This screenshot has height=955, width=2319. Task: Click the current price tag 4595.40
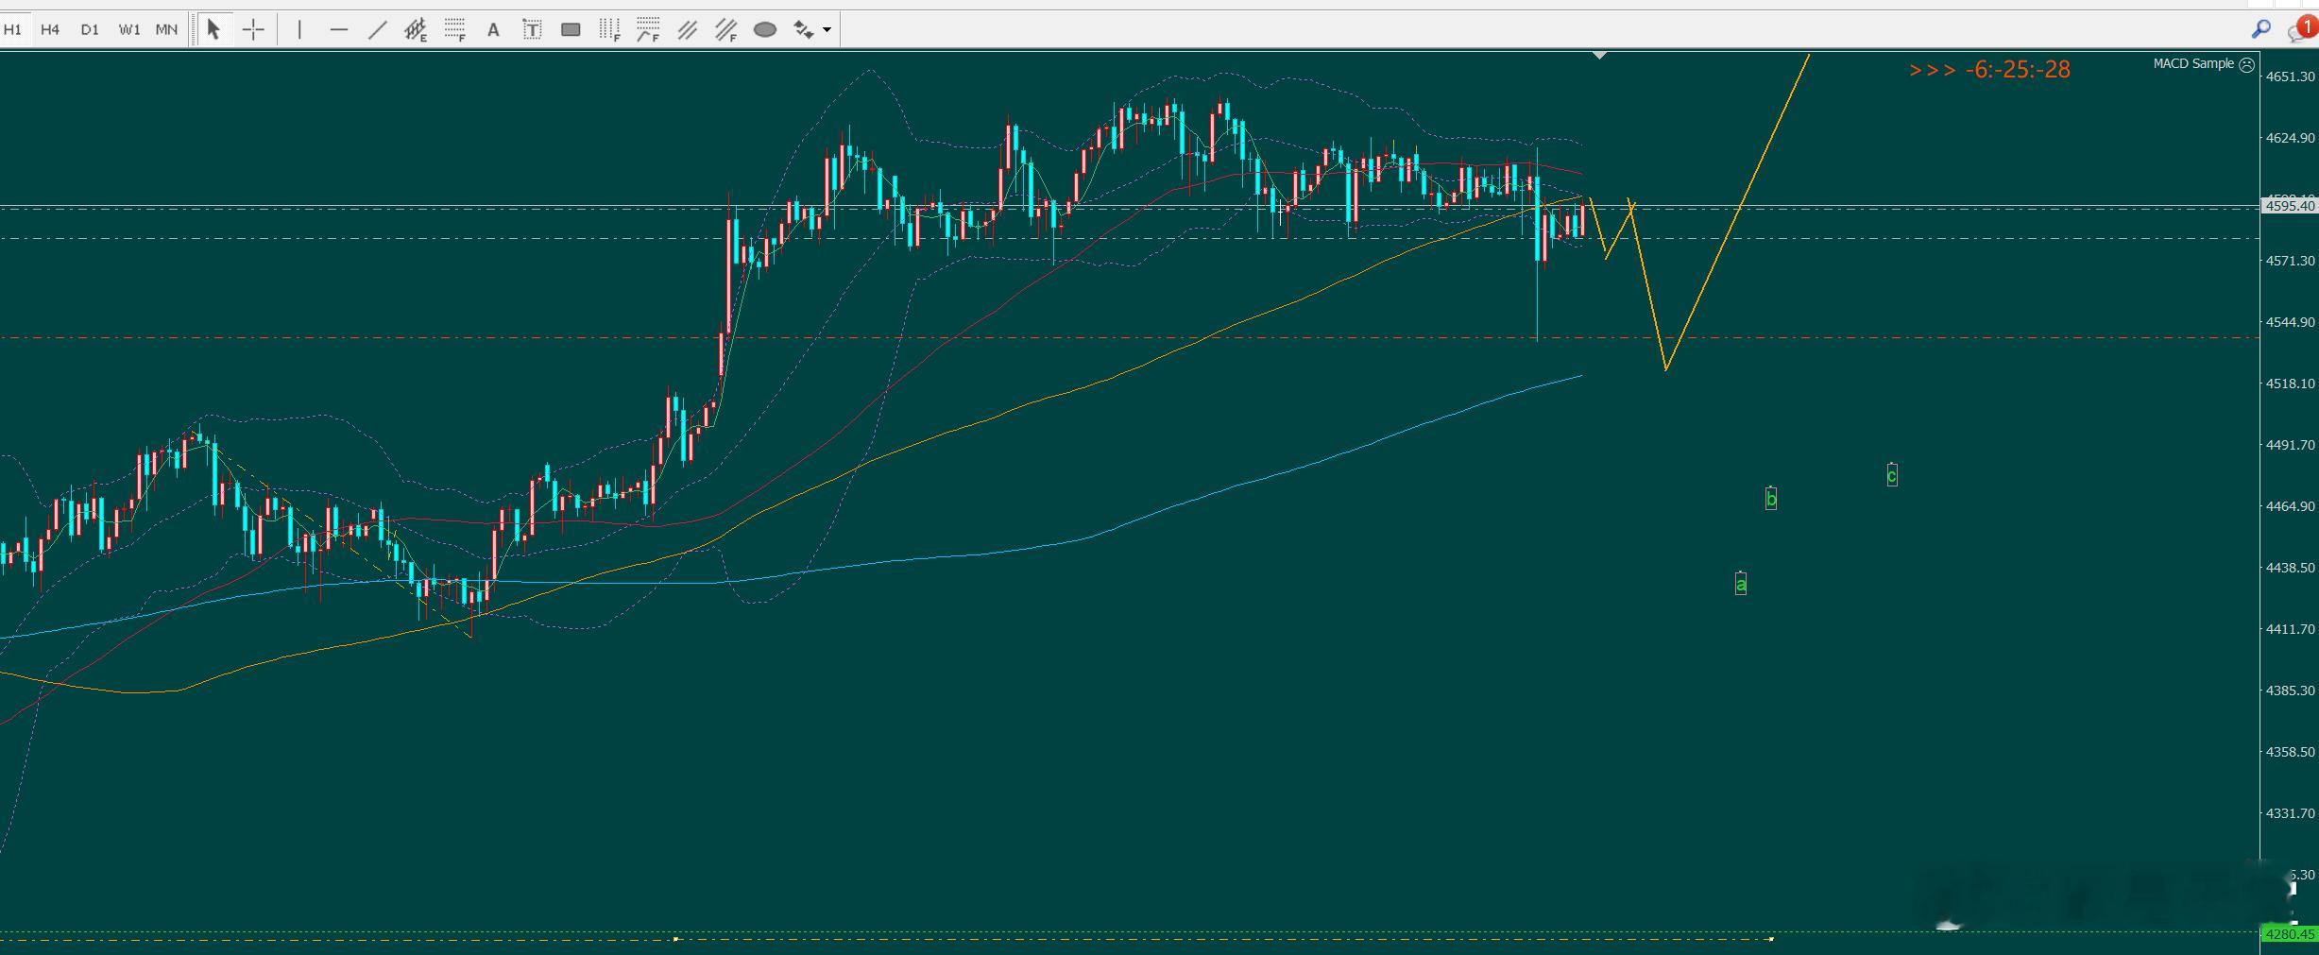(2290, 206)
